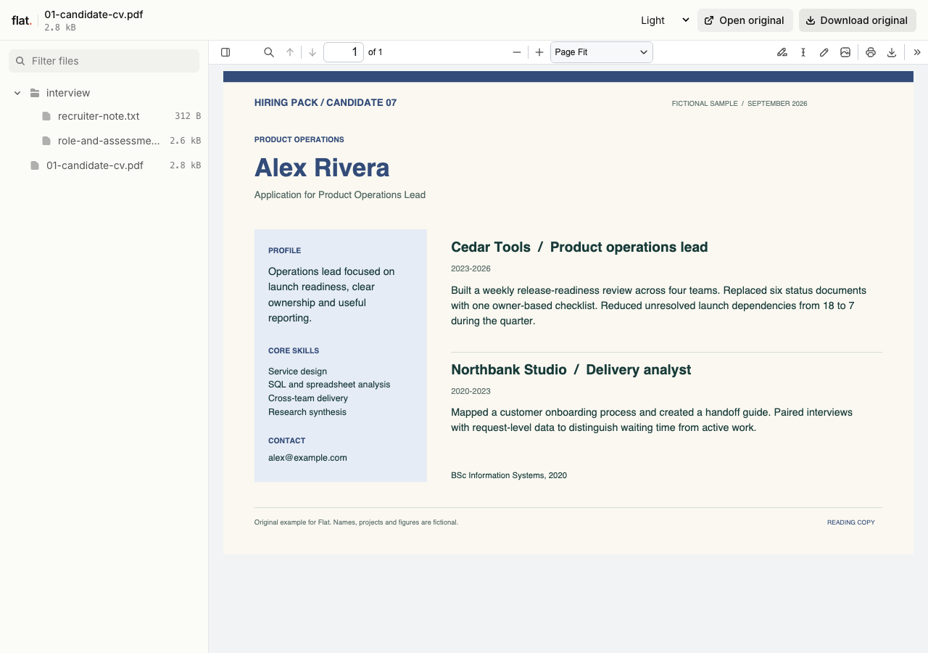This screenshot has width=928, height=653.
Task: Go to previous page arrow
Action: tap(290, 52)
